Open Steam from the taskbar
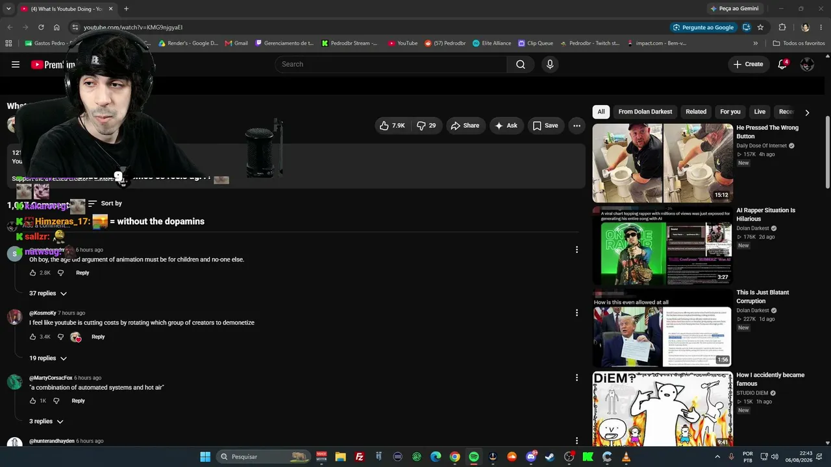Image resolution: width=831 pixels, height=467 pixels. pos(550,457)
